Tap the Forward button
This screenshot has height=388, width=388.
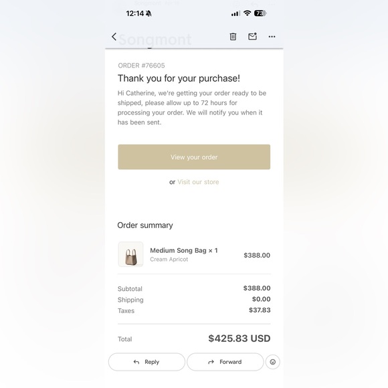pos(225,362)
